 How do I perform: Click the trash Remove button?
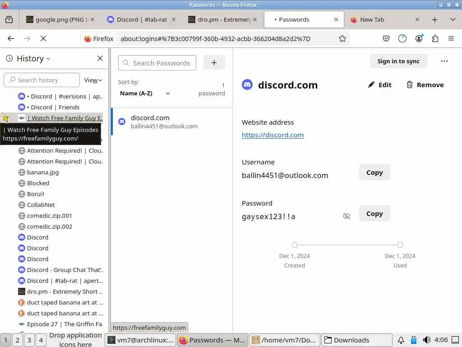coord(425,85)
